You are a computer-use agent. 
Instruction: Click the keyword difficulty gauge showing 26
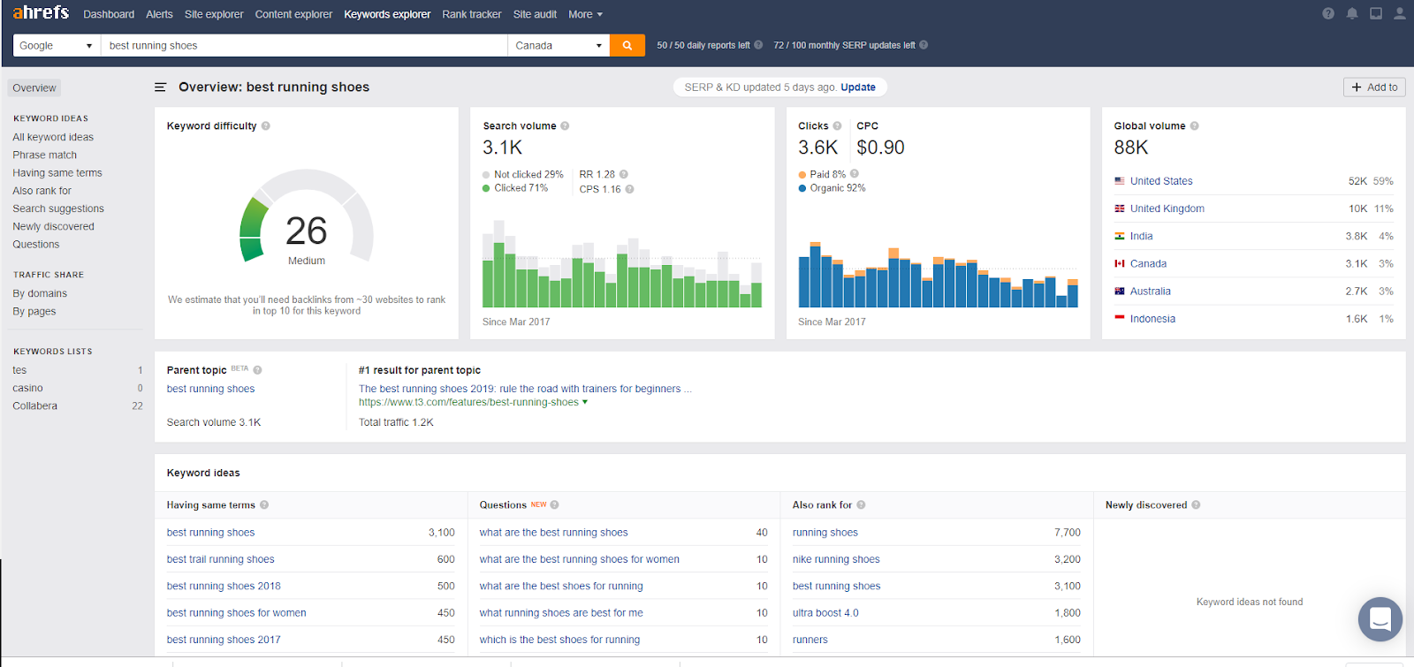pyautogui.click(x=307, y=218)
